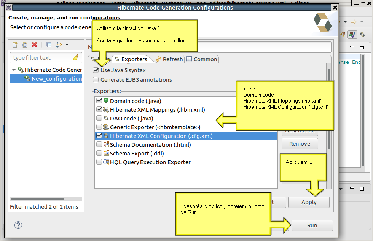Duplicate the selected configuration
Screen dimensions: 373x241
[24, 45]
